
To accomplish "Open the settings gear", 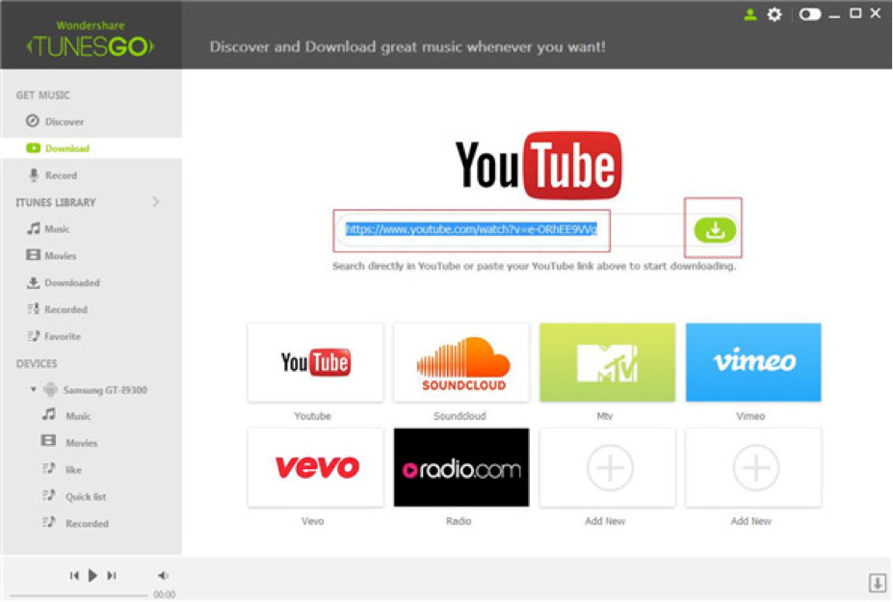I will (x=774, y=14).
